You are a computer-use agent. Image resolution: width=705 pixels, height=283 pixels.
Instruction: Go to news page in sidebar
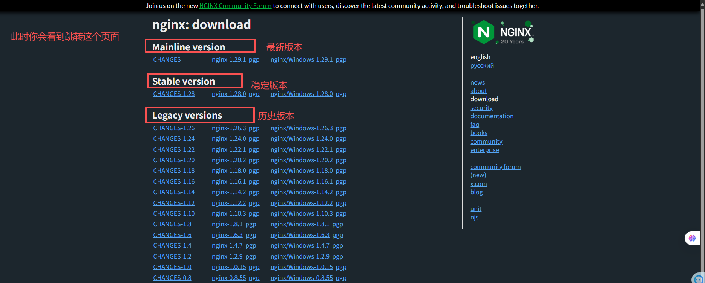(478, 82)
